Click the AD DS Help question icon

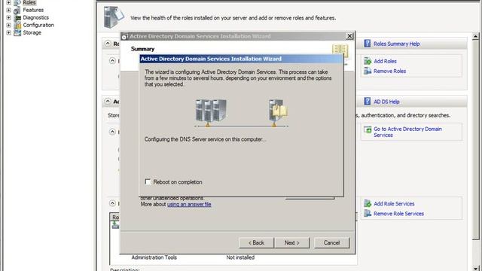(368, 101)
